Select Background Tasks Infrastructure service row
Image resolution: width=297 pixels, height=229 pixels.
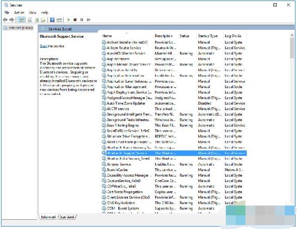(174, 120)
